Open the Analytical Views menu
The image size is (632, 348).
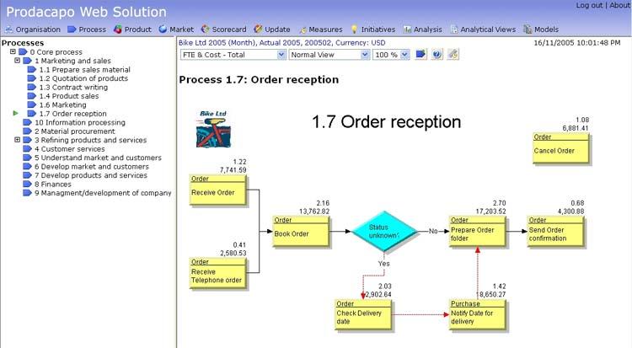coord(484,29)
